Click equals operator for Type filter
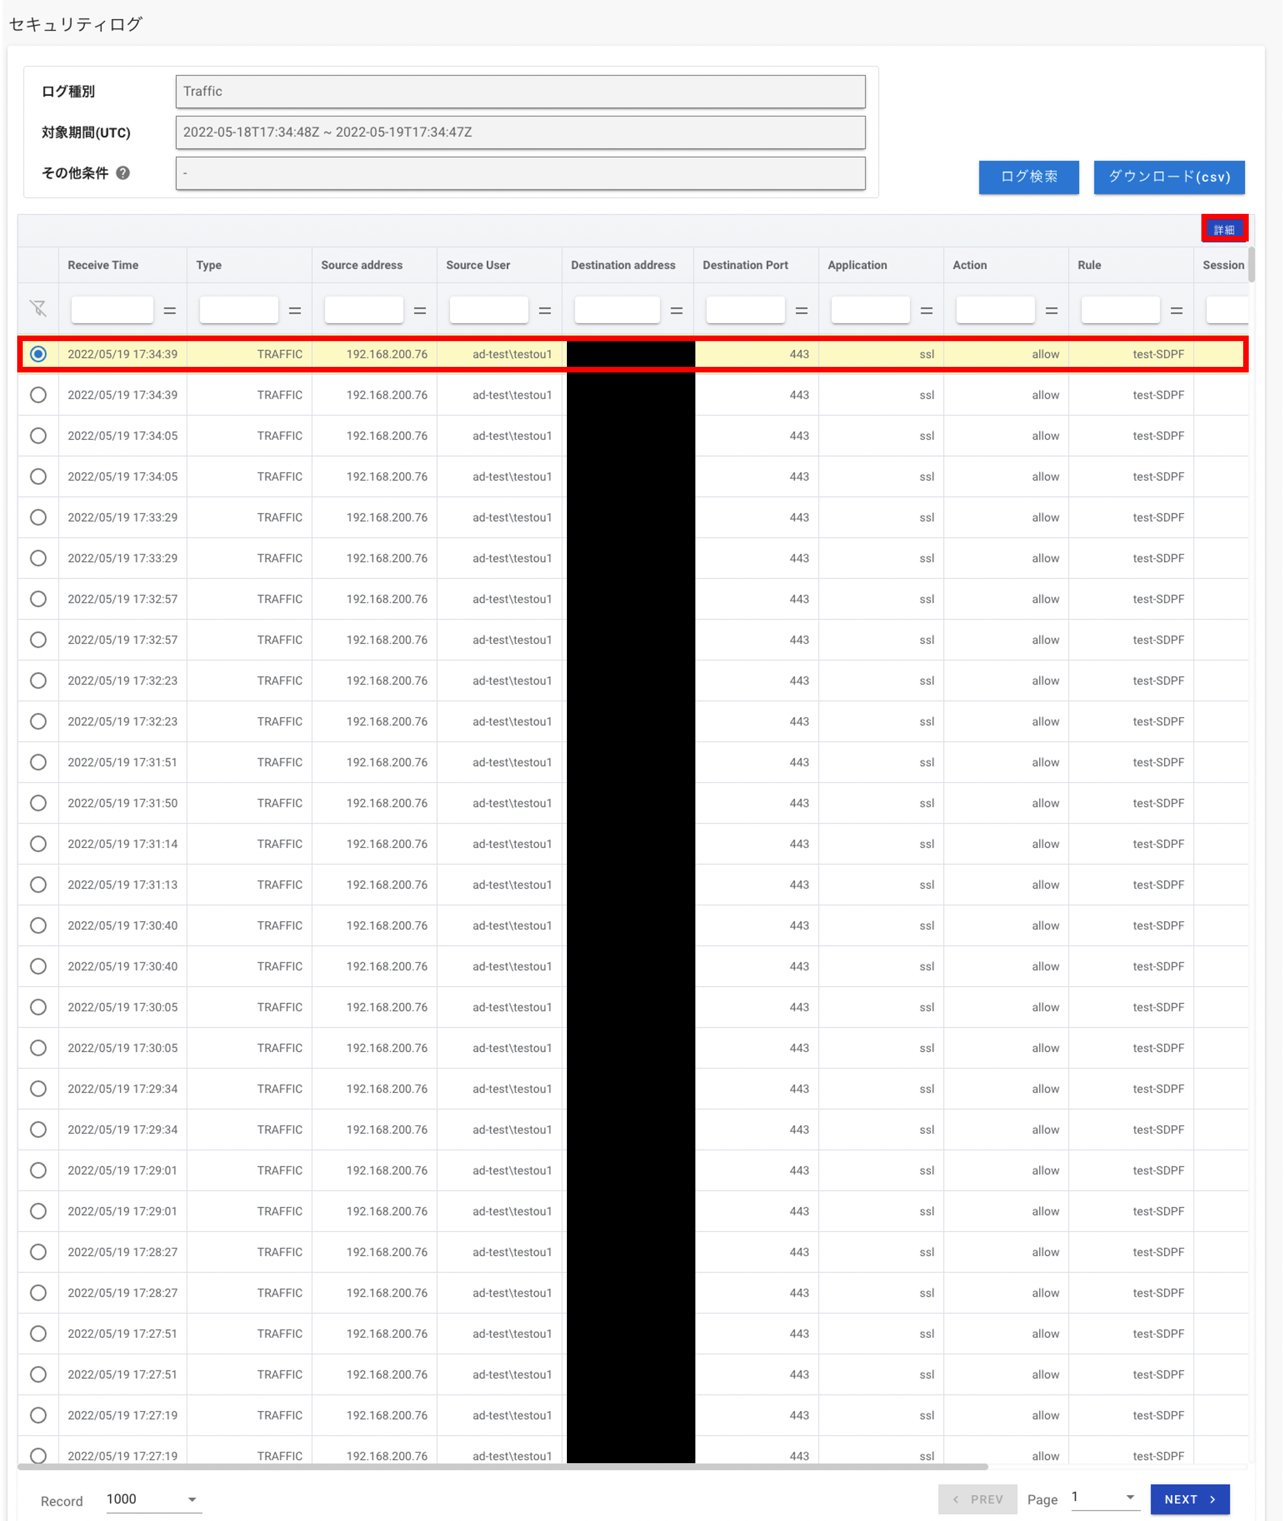 (x=295, y=310)
